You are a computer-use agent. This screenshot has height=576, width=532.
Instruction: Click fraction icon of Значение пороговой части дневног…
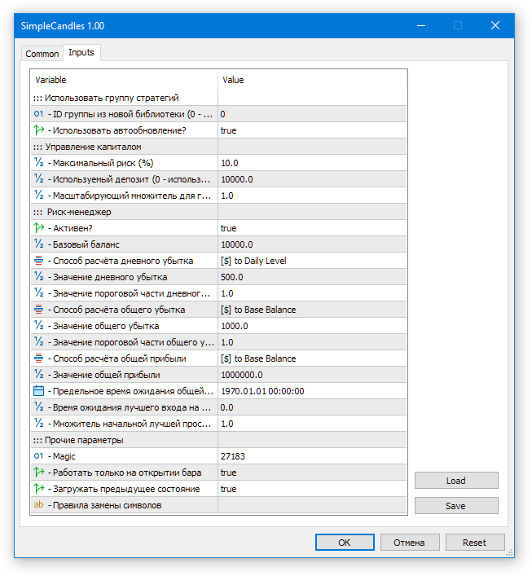click(x=38, y=292)
